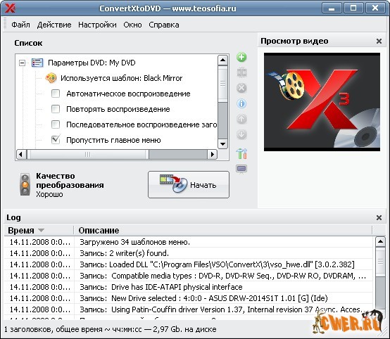Click the move up arrow icon

point(241,119)
